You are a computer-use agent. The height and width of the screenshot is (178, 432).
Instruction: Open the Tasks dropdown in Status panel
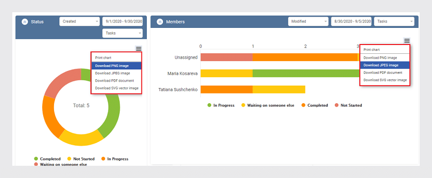122,33
